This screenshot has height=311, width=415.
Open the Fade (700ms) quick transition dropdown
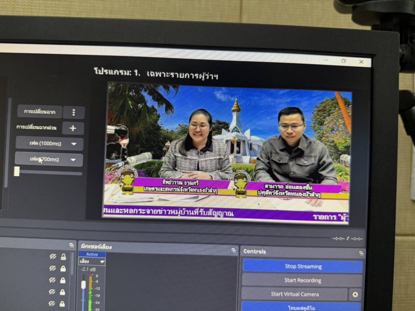coord(49,159)
